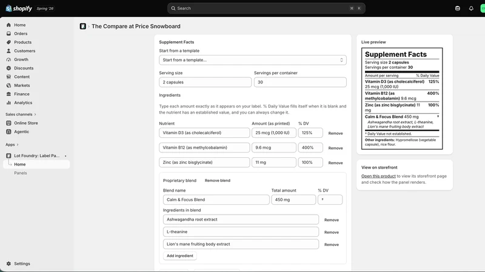The height and width of the screenshot is (272, 485).
Task: Open this product link
Action: point(378,176)
